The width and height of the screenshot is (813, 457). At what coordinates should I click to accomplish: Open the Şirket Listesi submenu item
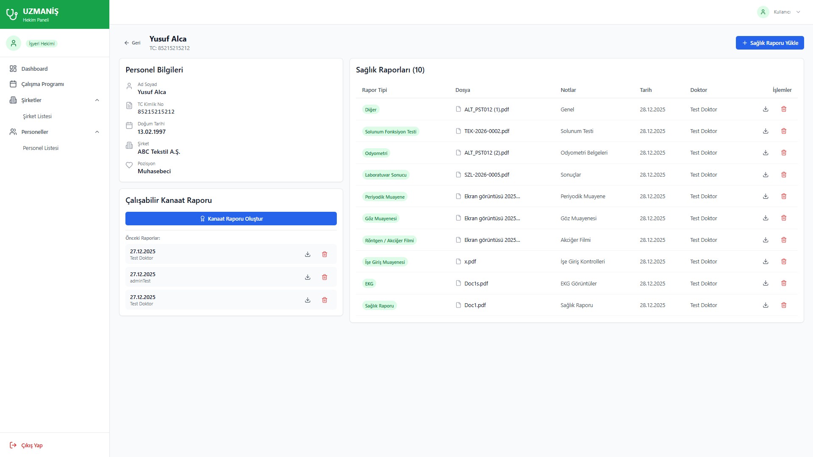(37, 116)
